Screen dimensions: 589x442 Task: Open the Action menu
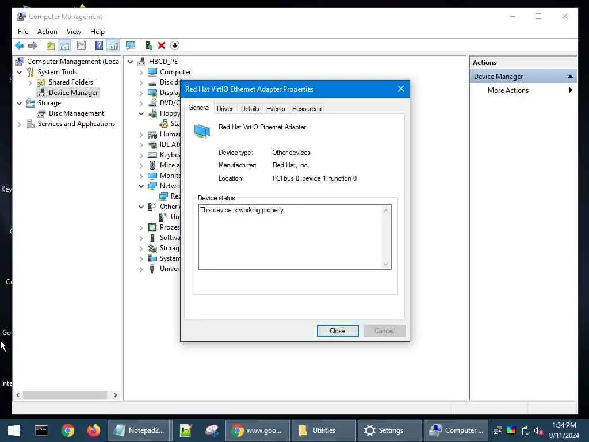pyautogui.click(x=47, y=32)
